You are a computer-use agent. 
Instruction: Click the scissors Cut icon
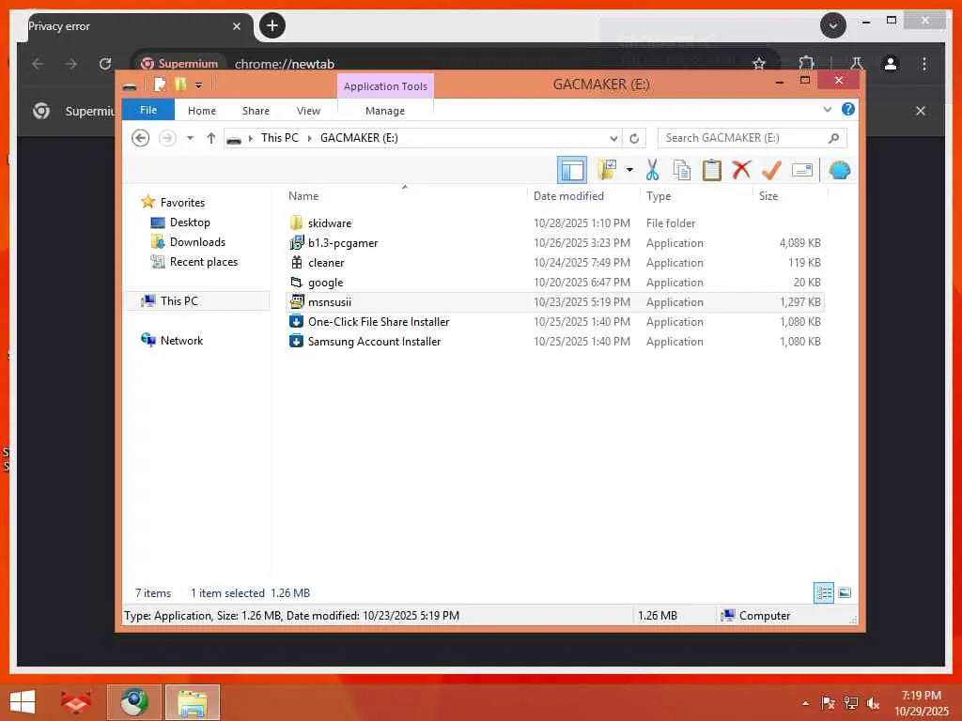pos(652,170)
